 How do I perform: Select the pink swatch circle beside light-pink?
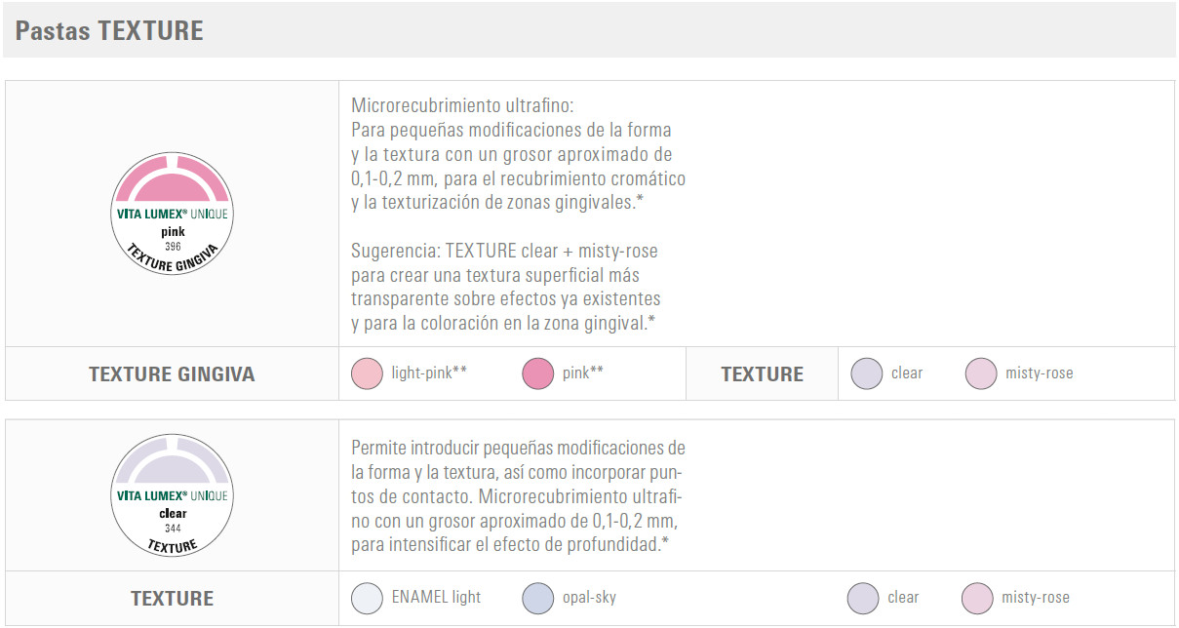[538, 373]
